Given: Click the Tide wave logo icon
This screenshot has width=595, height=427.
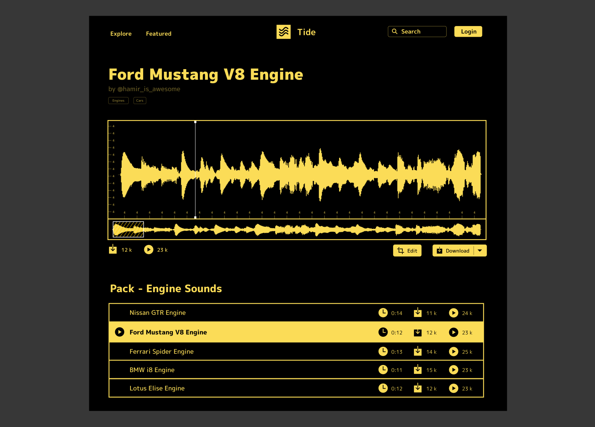Looking at the screenshot, I should click(x=284, y=32).
